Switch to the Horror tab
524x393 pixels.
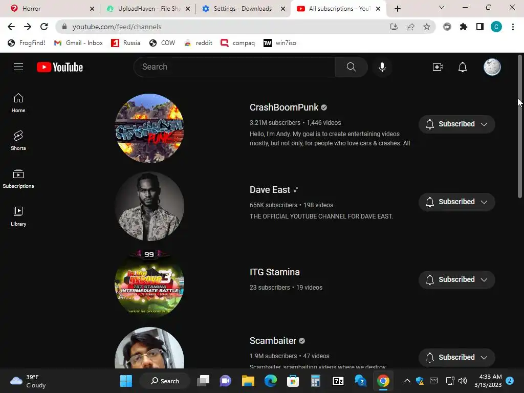click(x=50, y=9)
